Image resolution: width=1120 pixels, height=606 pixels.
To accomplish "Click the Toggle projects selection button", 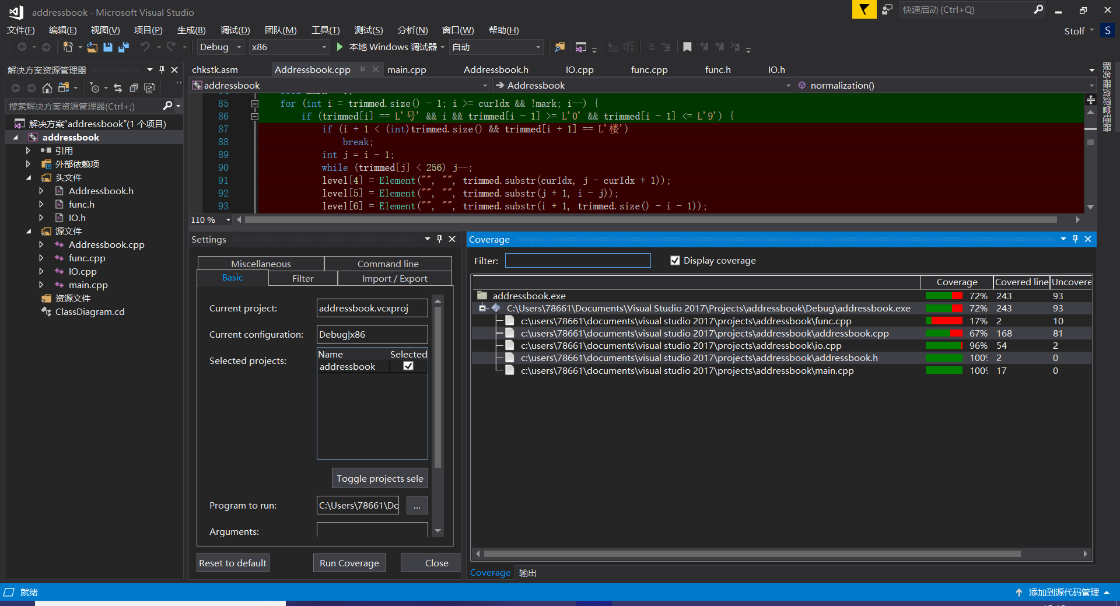I will (x=380, y=478).
